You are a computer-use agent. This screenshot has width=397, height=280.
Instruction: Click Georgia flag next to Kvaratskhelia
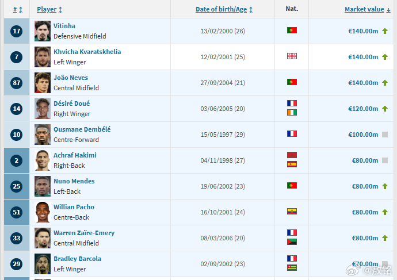pyautogui.click(x=292, y=56)
